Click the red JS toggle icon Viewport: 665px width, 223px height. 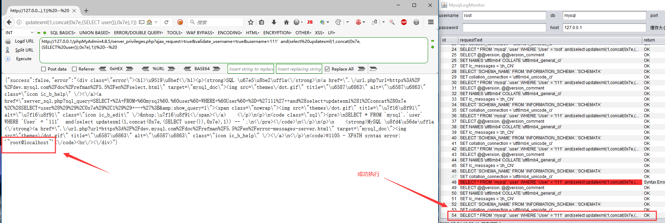[310, 22]
